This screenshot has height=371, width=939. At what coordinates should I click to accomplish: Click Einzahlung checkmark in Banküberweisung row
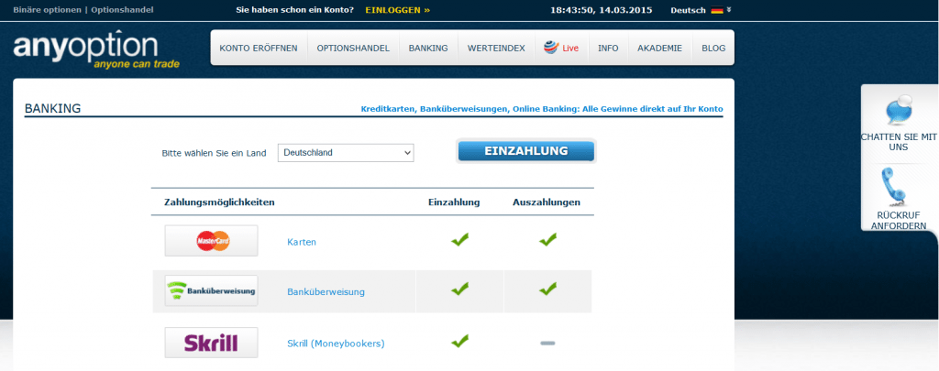(460, 289)
